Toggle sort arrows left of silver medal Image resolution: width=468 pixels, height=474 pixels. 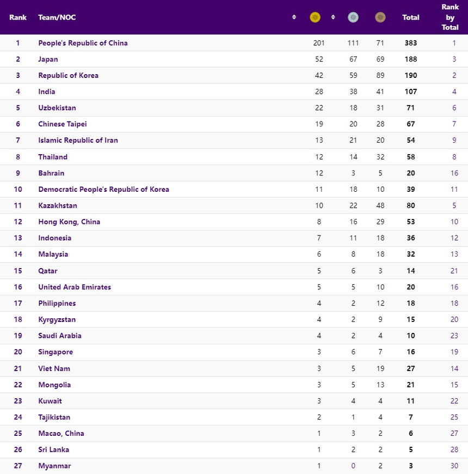click(x=333, y=17)
